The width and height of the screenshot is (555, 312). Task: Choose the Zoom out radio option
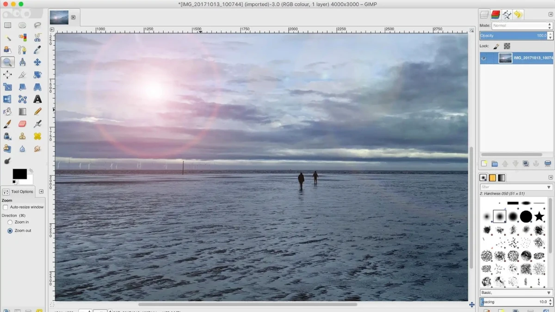click(10, 231)
